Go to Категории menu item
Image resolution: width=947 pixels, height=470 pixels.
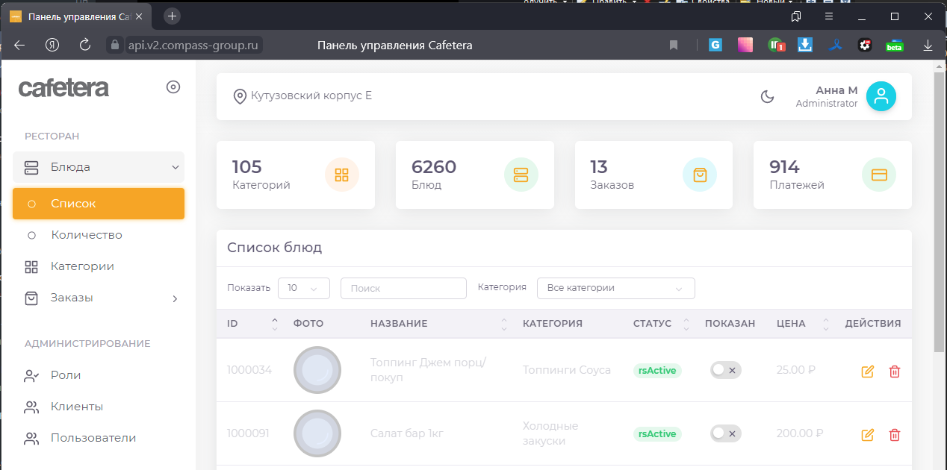pos(82,266)
